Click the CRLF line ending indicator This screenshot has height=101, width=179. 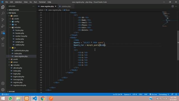[x=140, y=94]
